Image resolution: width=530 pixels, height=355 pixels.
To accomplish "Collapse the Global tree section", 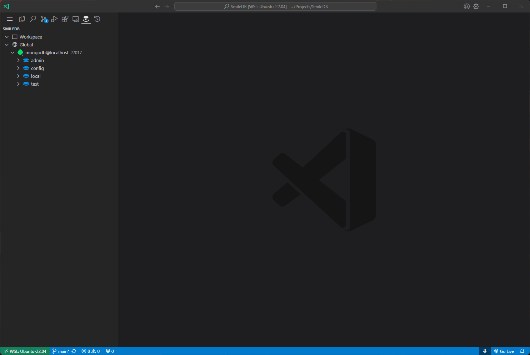I will [x=7, y=45].
